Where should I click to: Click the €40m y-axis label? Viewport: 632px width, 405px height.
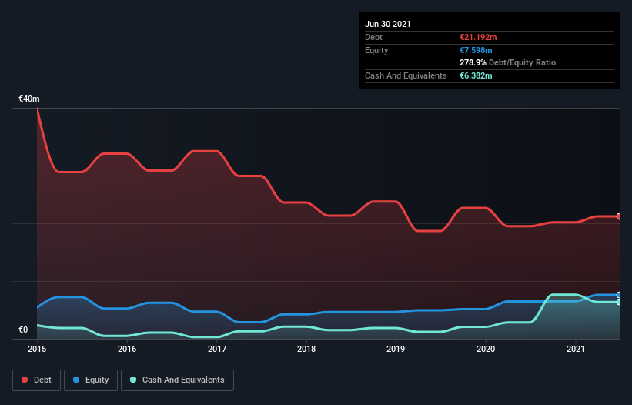click(x=29, y=99)
